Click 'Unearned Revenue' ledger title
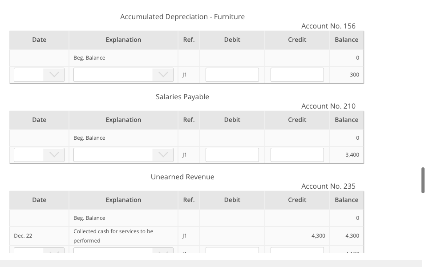The image size is (425, 267). click(182, 177)
